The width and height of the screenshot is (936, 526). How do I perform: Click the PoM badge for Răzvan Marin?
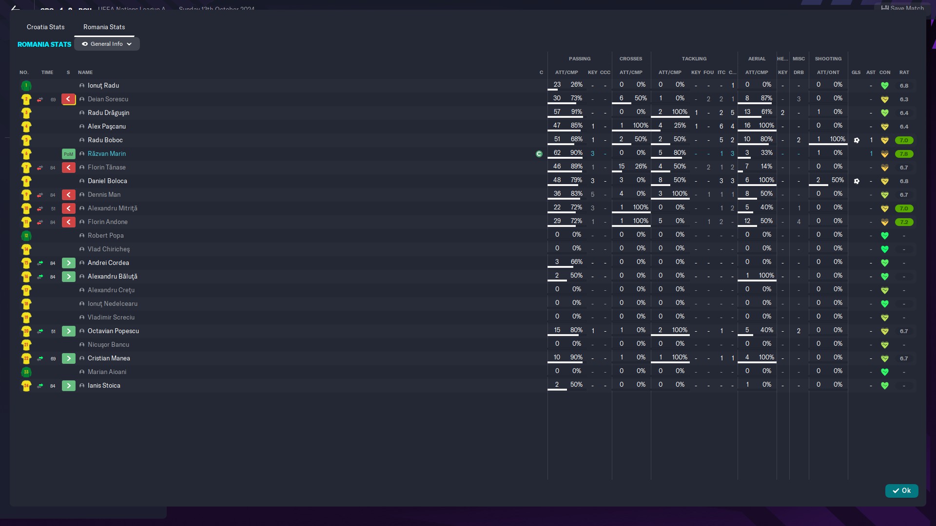(68, 154)
